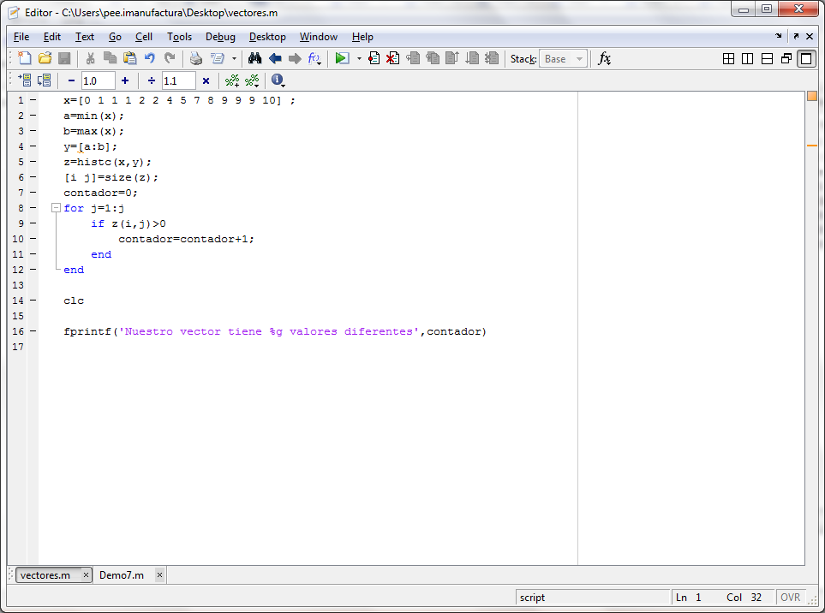Clear all breakpoints icon

(392, 58)
